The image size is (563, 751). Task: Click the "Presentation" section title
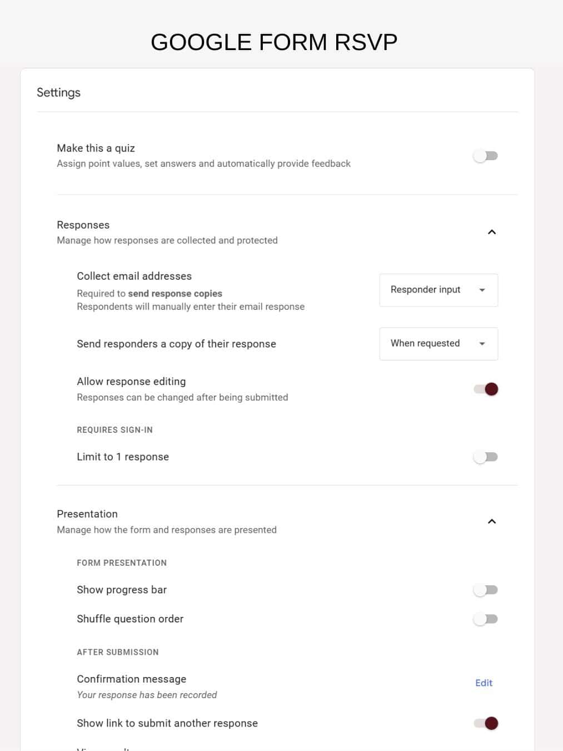point(87,514)
